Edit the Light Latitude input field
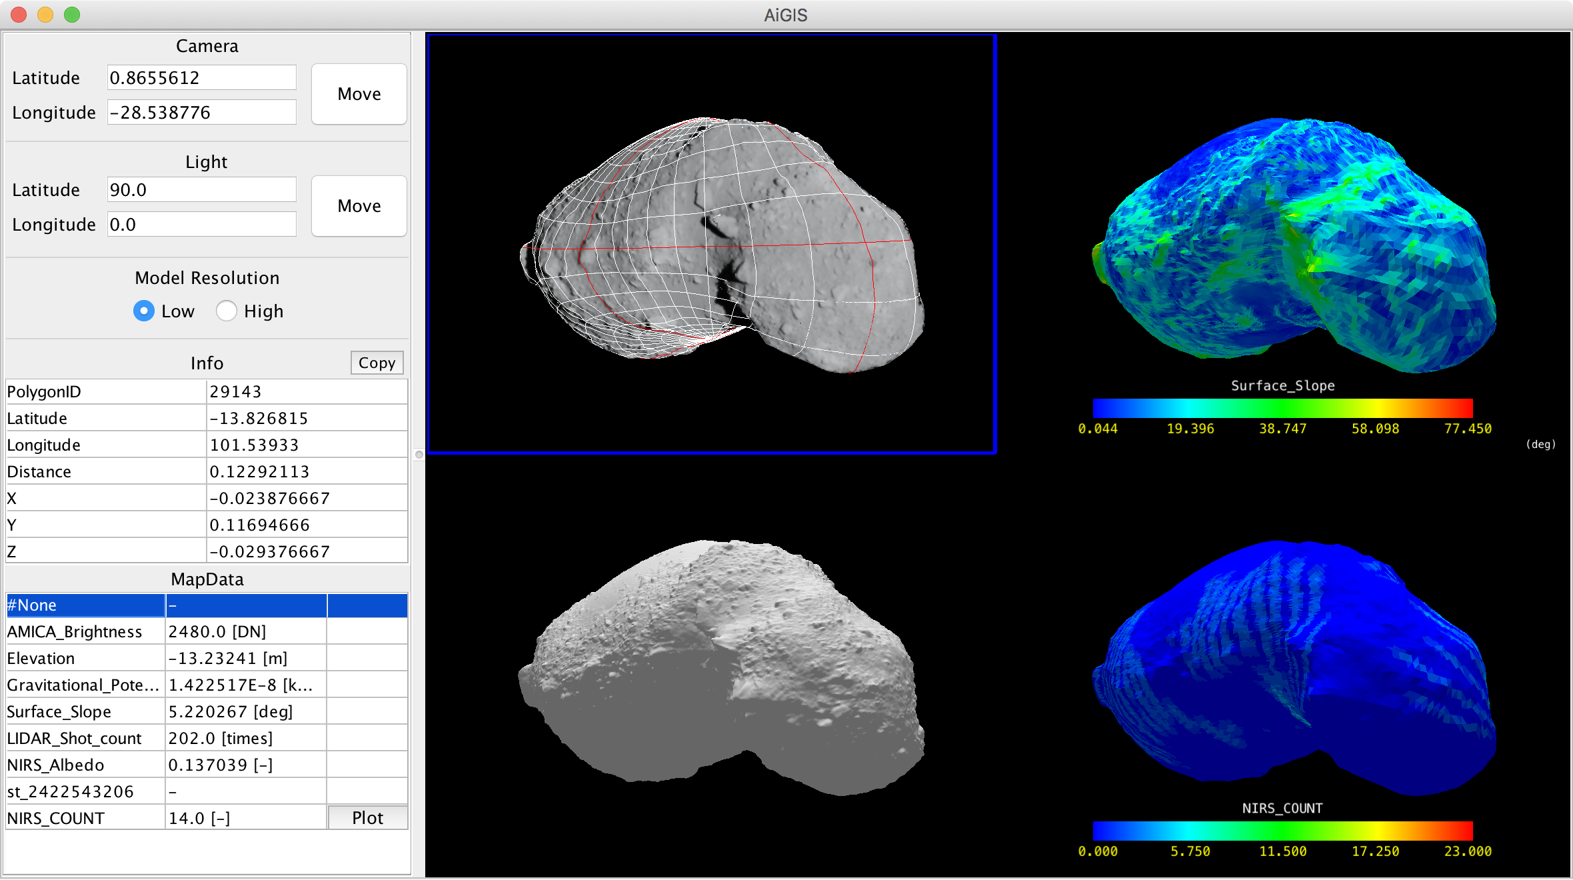Viewport: 1573px width, 880px height. click(x=201, y=189)
